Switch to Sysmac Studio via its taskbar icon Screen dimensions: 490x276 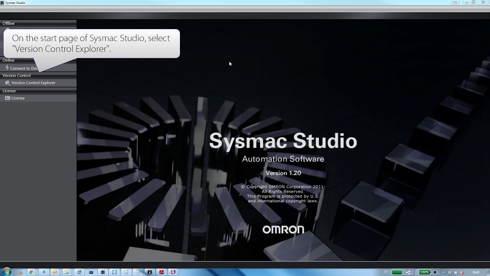[103, 272]
